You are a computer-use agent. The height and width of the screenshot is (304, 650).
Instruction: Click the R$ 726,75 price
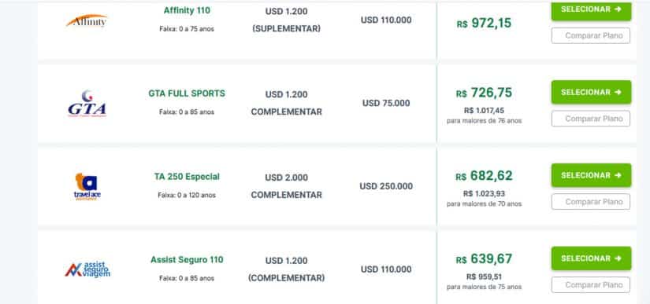(485, 93)
